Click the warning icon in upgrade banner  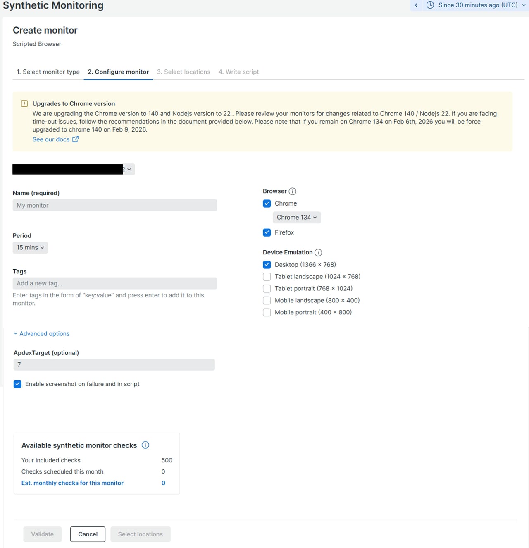point(24,104)
